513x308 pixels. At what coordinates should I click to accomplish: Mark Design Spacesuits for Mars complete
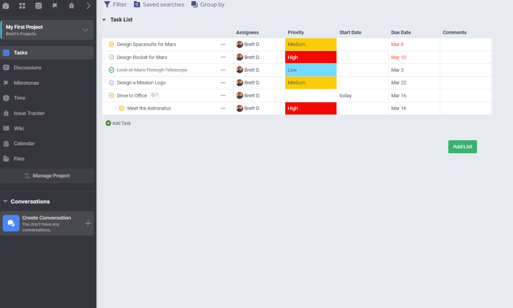(112, 44)
